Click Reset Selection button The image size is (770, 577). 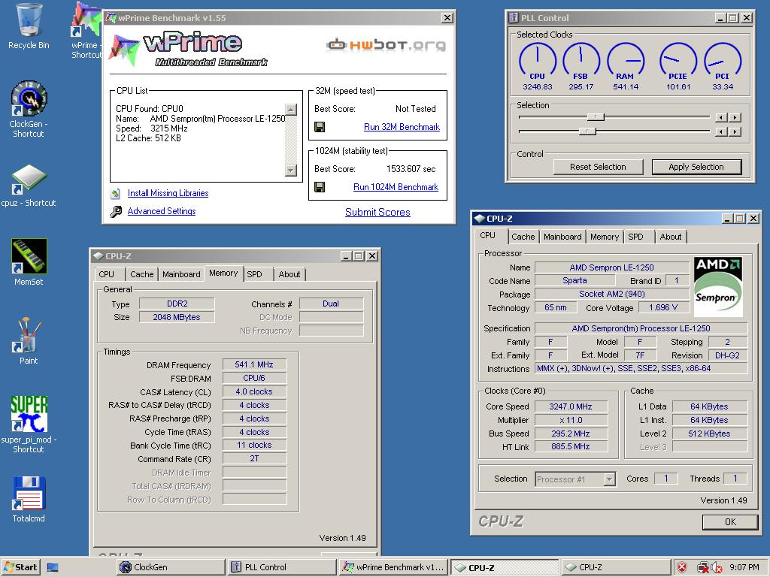[598, 168]
